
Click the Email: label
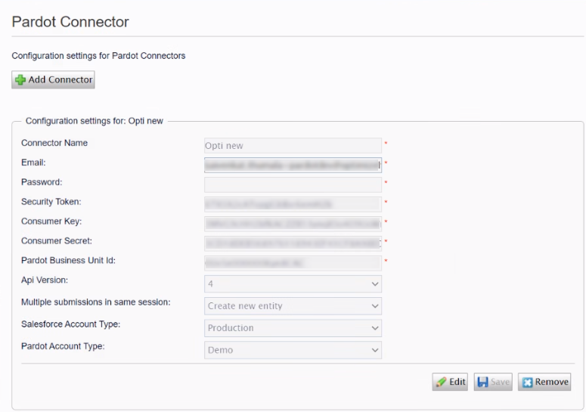33,163
